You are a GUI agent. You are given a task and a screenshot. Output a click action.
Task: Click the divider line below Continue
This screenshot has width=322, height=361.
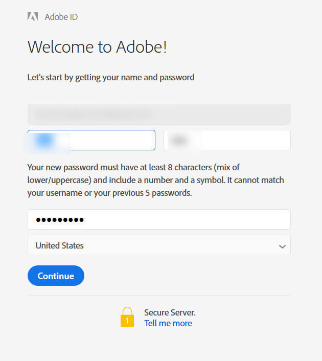point(159,296)
